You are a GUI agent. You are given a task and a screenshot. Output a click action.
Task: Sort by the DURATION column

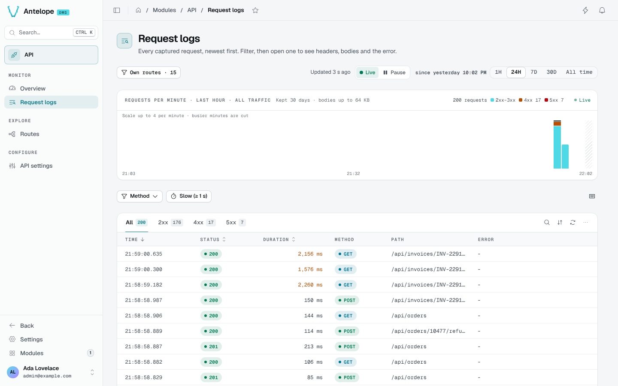[x=279, y=240]
